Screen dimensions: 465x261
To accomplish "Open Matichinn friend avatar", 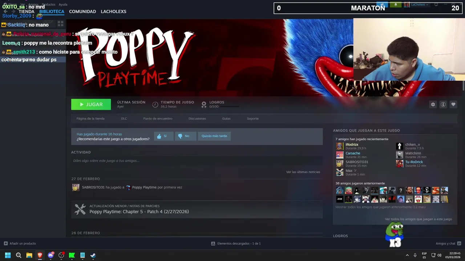I will point(400,155).
